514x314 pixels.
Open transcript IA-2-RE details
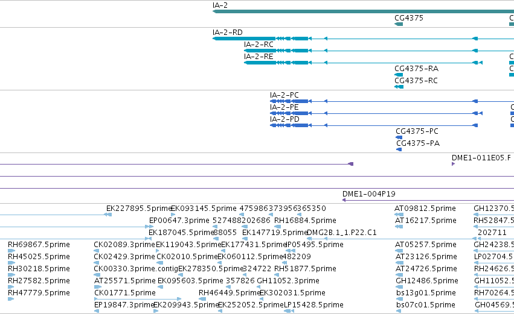(x=259, y=57)
